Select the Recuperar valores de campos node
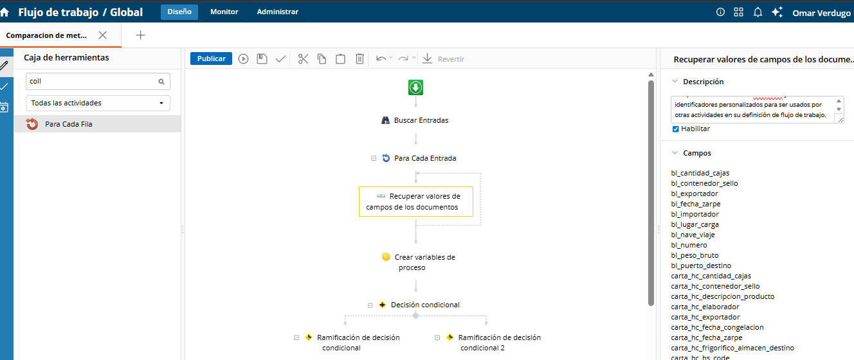The height and width of the screenshot is (360, 854). coord(416,201)
